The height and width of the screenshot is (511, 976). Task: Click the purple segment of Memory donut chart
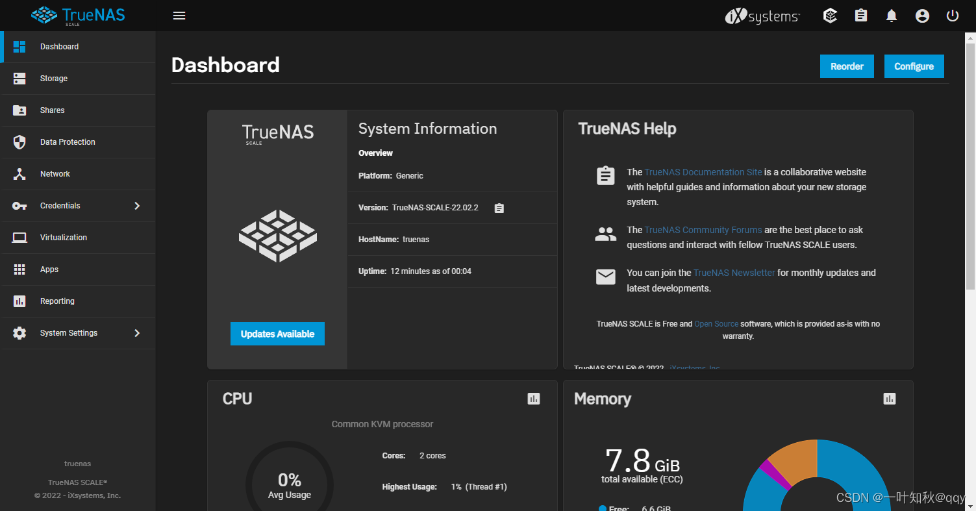tap(775, 475)
